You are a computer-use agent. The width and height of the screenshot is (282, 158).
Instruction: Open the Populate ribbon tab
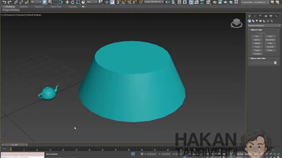[73, 7]
